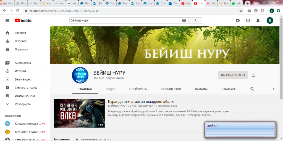The height and width of the screenshot is (143, 283).
Task: Expand sidebar with Развернуть
Action: (23, 104)
